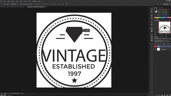The width and height of the screenshot is (171, 96).
Task: Open the tool preset picker at options bar start
Action: (x=1, y=4)
